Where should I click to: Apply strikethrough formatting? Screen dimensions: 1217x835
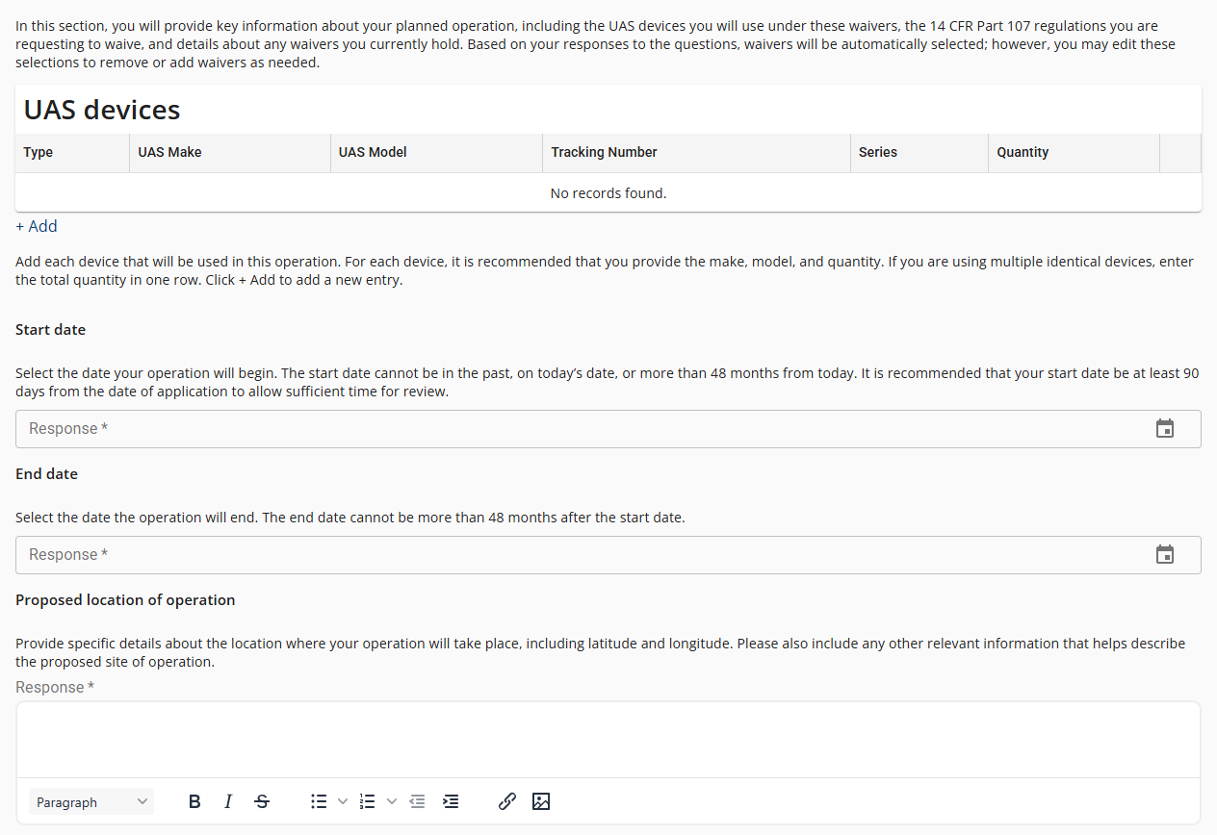click(x=262, y=801)
